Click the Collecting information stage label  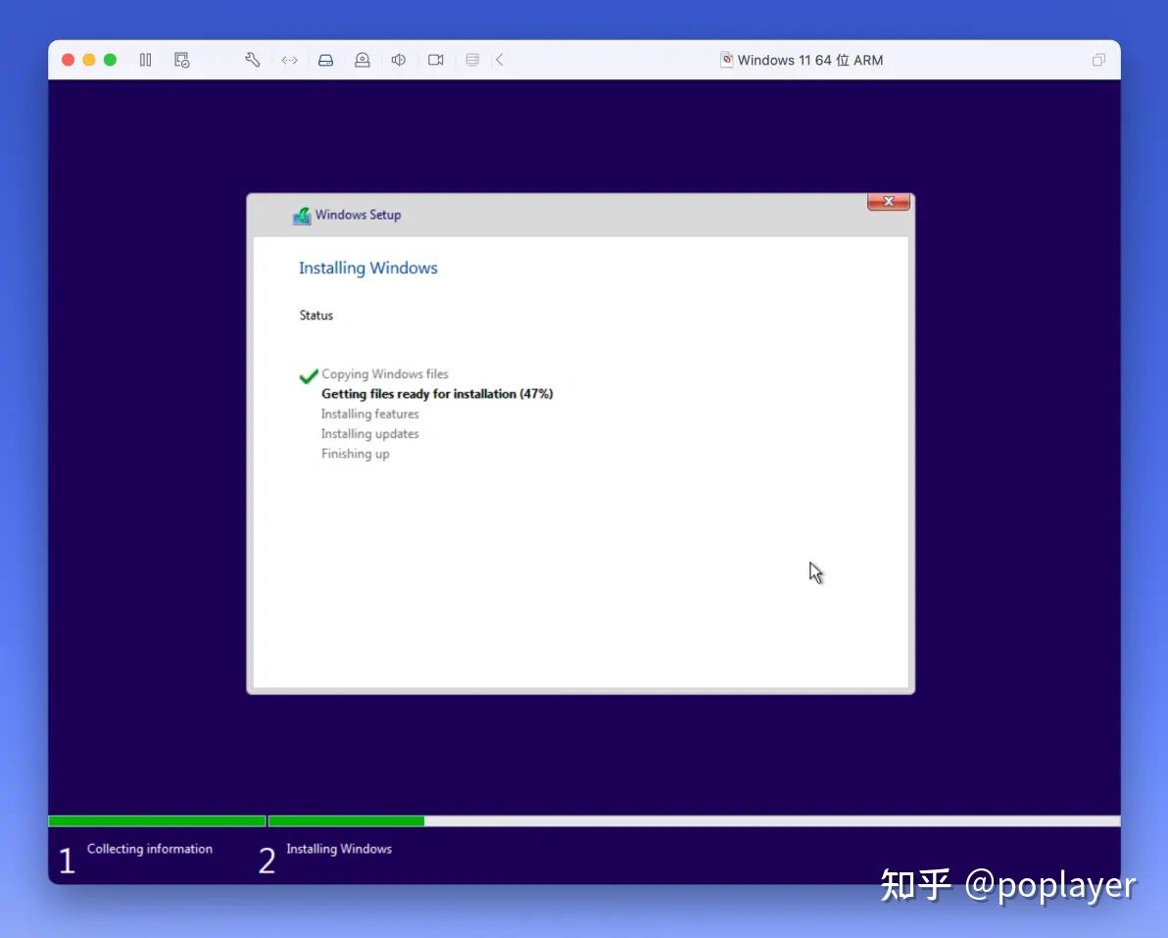150,849
